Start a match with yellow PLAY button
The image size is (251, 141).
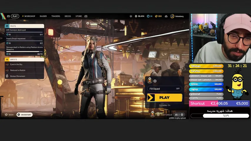164,98
